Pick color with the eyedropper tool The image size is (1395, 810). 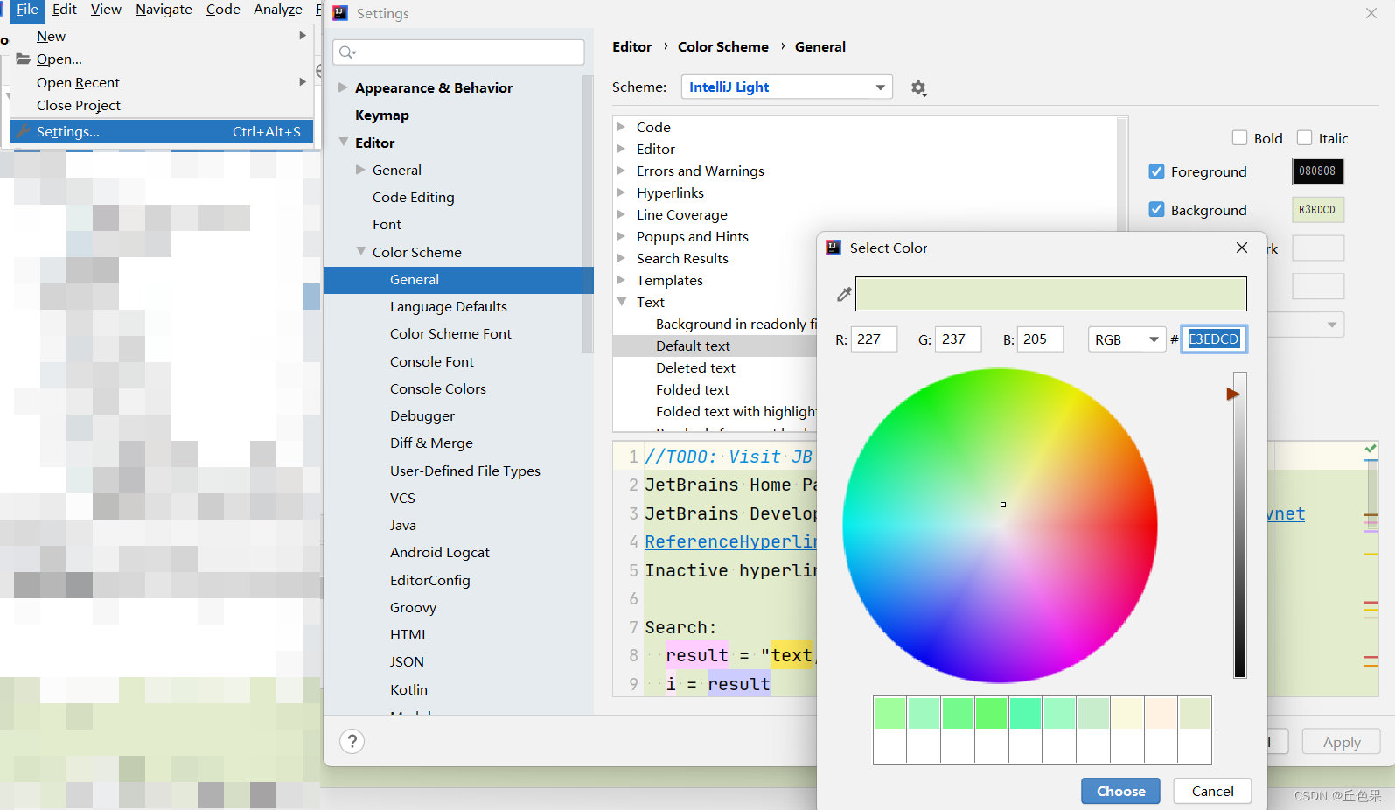[844, 295]
